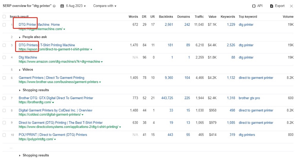Screen dimensions: 297x159
Task: Click value cell $7.1K
Action: pos(212,24)
